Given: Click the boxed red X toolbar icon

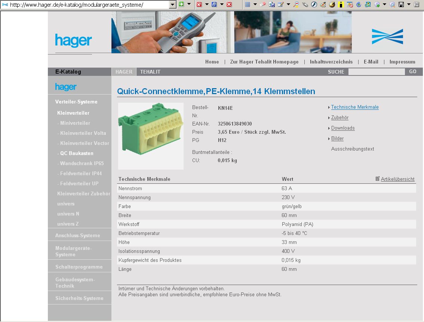Looking at the screenshot, I should tap(199, 4).
